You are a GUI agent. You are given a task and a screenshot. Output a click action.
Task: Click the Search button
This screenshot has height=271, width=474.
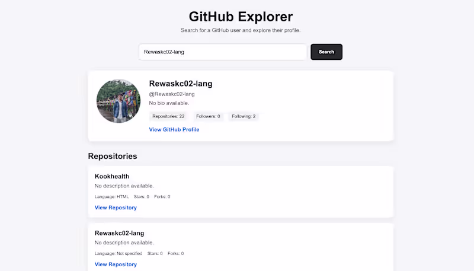click(326, 52)
